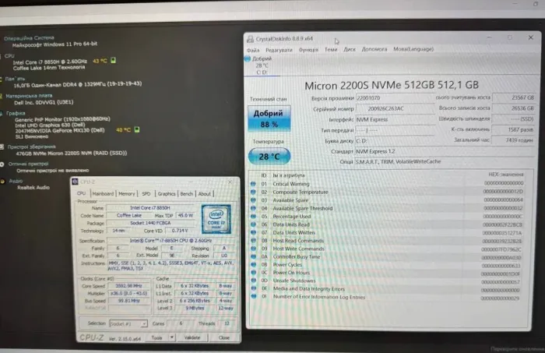Click the NVM Express 1.2 standard field

coord(445,152)
